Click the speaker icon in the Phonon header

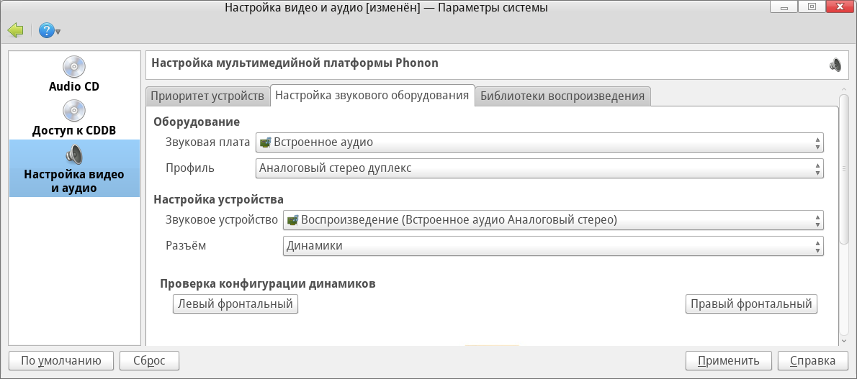click(x=835, y=65)
